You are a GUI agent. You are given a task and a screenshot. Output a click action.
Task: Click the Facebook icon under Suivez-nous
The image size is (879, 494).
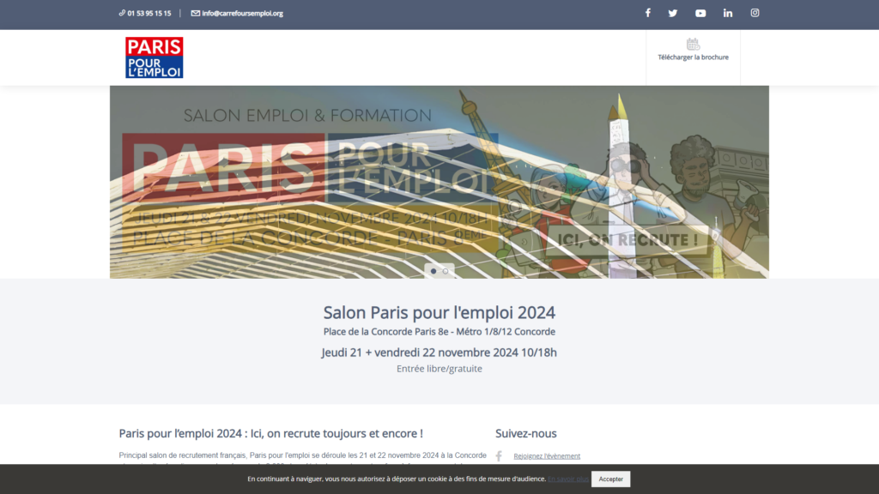[x=499, y=456]
